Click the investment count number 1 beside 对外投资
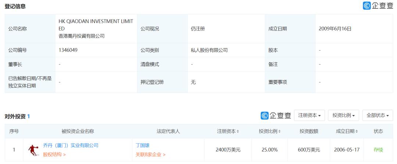 click(x=29, y=117)
